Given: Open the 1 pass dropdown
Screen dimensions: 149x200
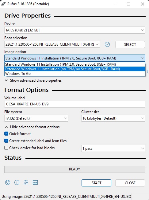Looking at the screenshot, I should pos(113,149).
